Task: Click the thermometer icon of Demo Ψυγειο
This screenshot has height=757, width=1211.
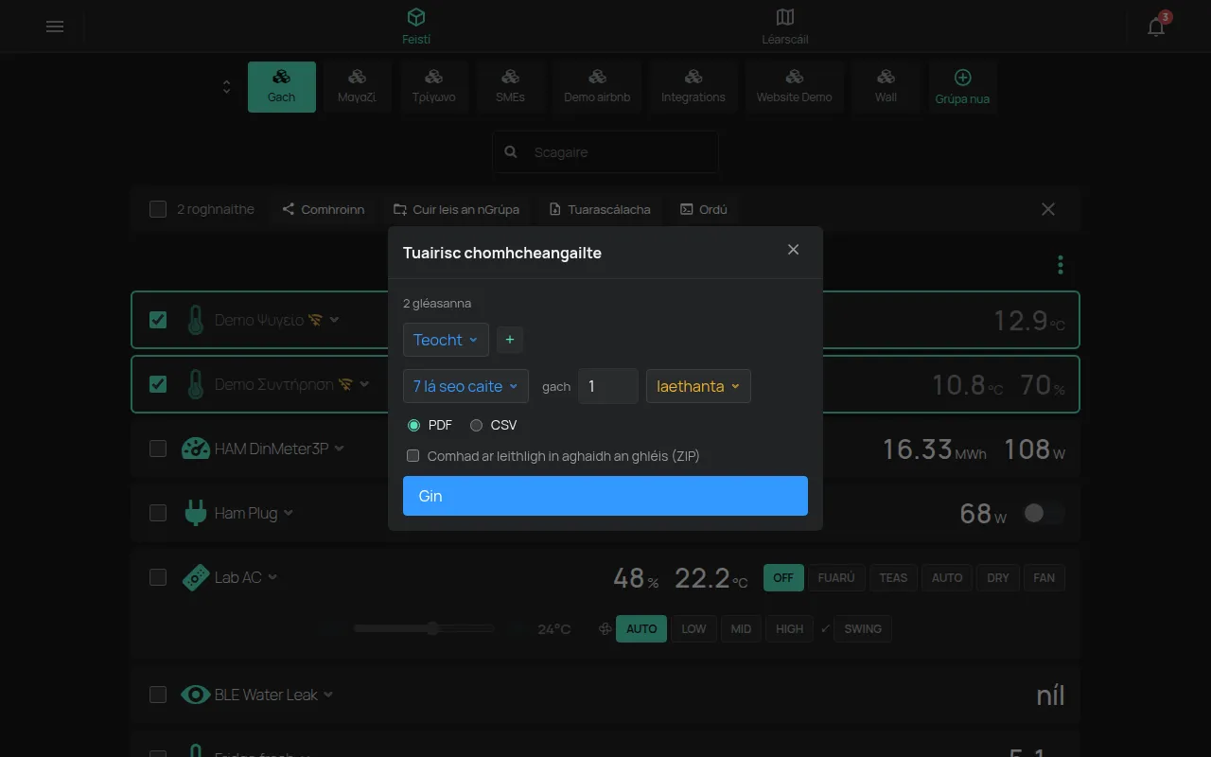Action: tap(196, 320)
